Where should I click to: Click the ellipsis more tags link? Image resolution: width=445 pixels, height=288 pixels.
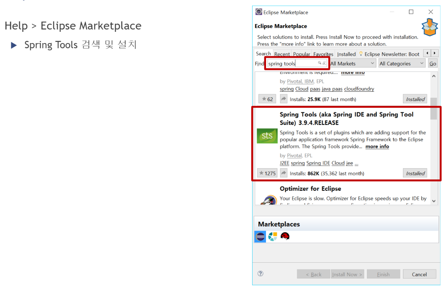tap(356, 163)
